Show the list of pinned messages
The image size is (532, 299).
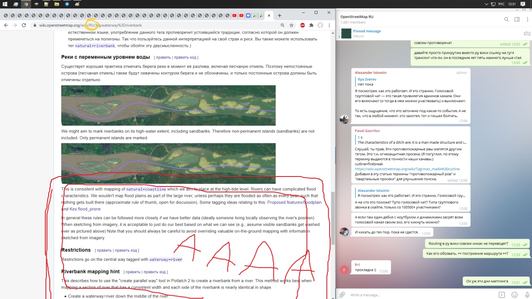(527, 34)
